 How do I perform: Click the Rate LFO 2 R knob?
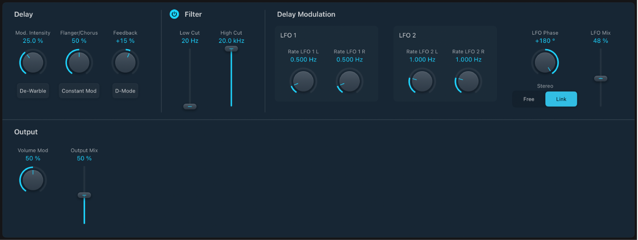[x=468, y=81]
